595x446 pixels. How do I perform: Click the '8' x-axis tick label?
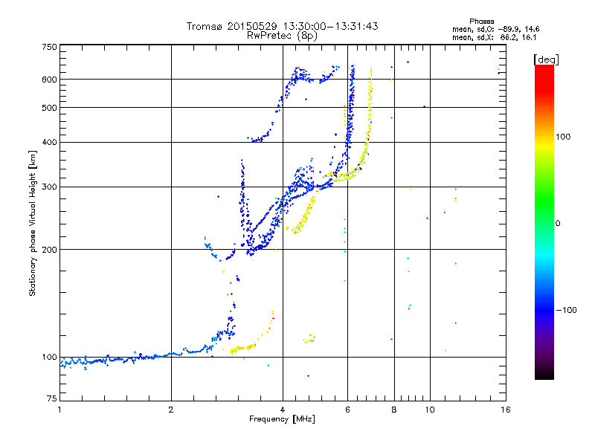(x=394, y=410)
